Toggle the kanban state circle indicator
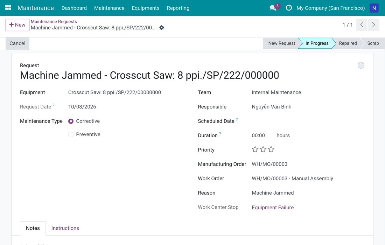Viewport: 385px width, 245px height. tap(361, 65)
